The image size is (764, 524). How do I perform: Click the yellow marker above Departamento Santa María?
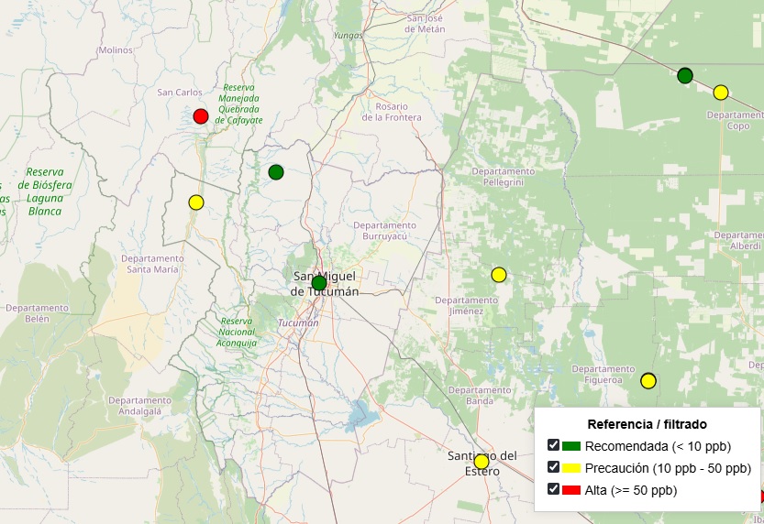(x=196, y=202)
